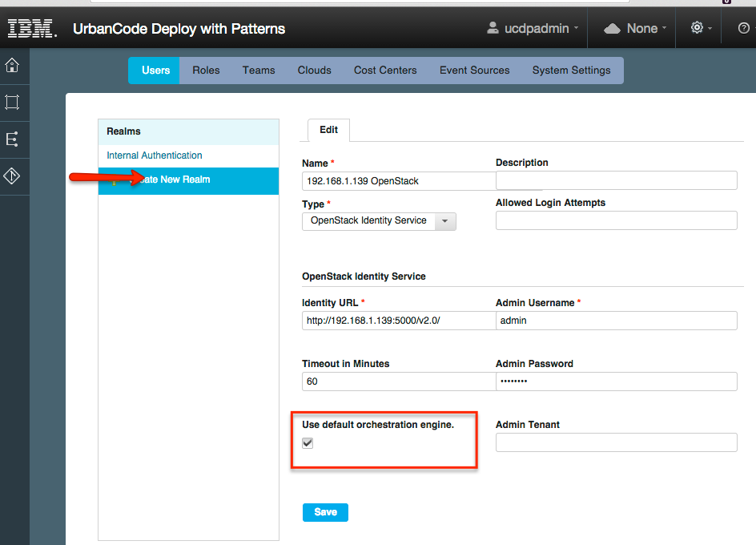
Task: Open the blueprint square icon in sidebar
Action: 12,103
